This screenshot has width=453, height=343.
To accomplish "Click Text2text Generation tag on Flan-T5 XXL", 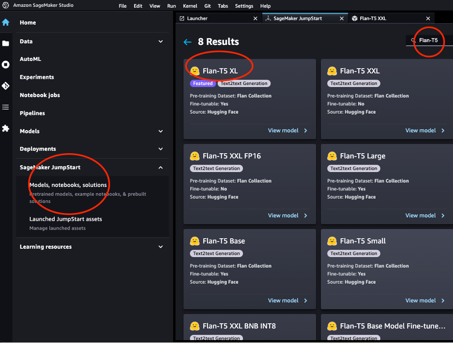I will [x=354, y=84].
